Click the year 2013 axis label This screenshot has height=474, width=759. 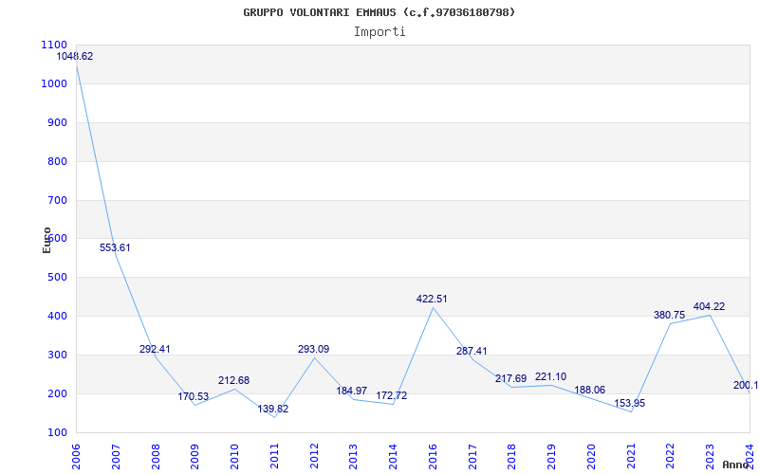353,455
